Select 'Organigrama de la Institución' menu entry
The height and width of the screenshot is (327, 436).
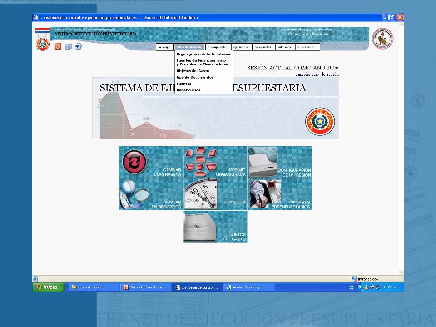pos(204,54)
